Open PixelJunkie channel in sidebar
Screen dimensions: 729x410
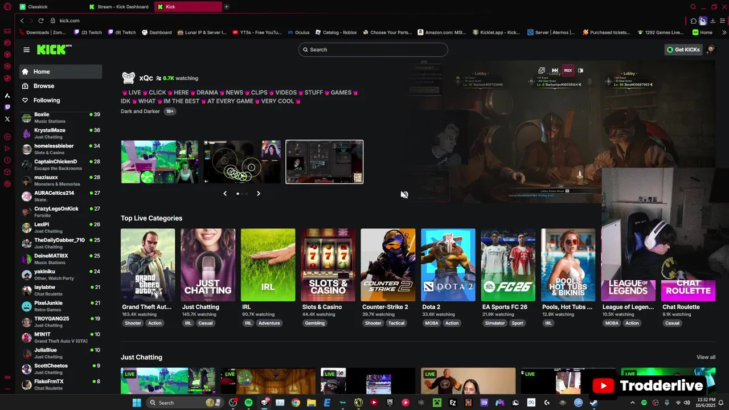60,306
